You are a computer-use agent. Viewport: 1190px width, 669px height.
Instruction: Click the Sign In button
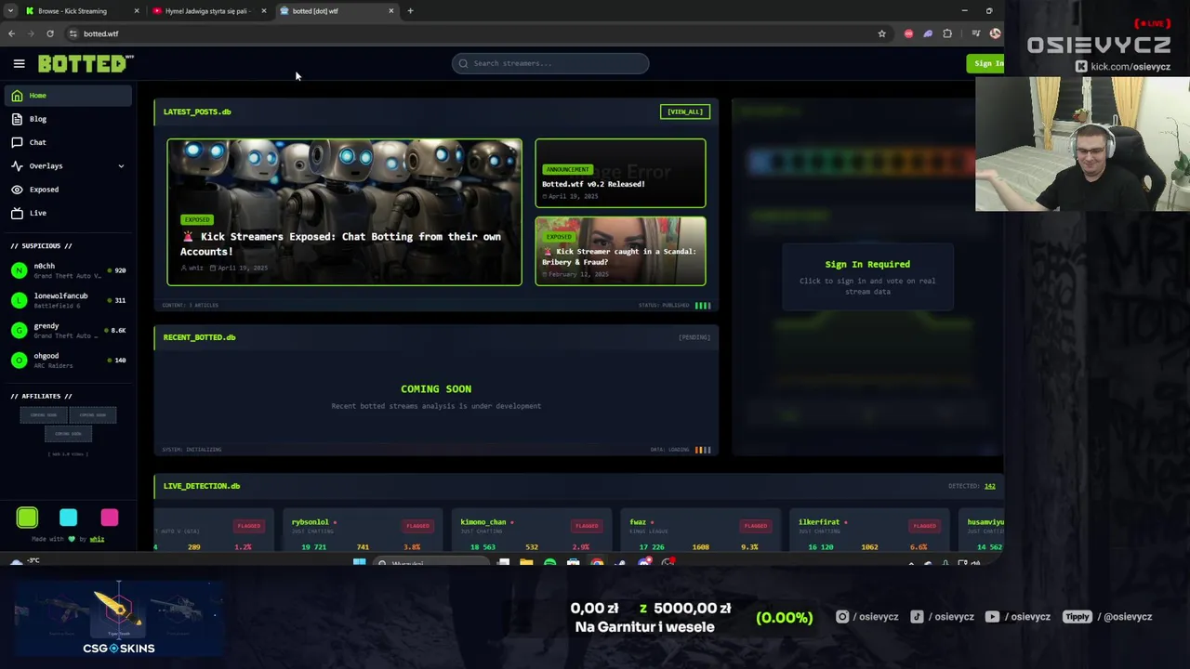(x=985, y=63)
